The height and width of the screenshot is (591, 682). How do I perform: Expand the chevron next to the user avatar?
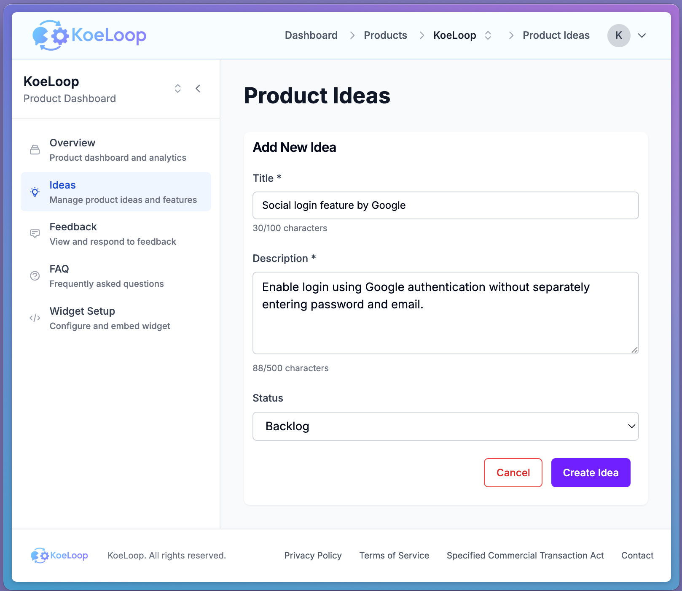tap(642, 35)
